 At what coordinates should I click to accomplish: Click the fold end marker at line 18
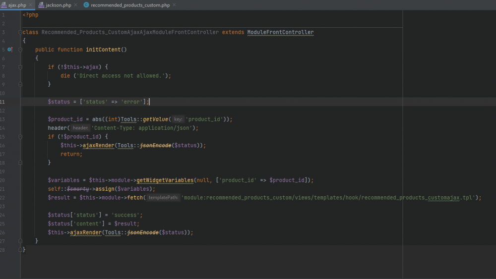20,163
